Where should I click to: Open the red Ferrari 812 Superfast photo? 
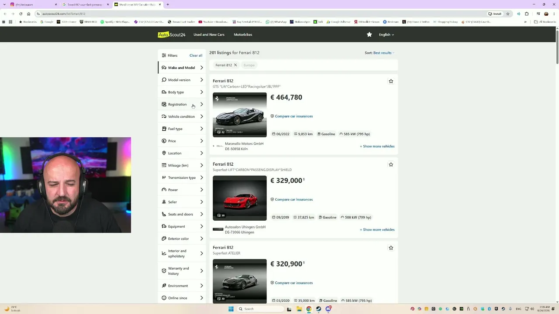pyautogui.click(x=240, y=198)
